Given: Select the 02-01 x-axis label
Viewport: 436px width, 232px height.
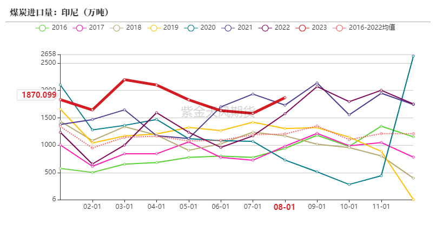Looking at the screenshot, I should click(x=92, y=207).
